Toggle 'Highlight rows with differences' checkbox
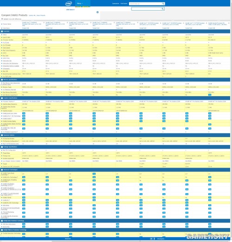Screen dimensions: 232x242 pyautogui.click(x=2, y=19)
